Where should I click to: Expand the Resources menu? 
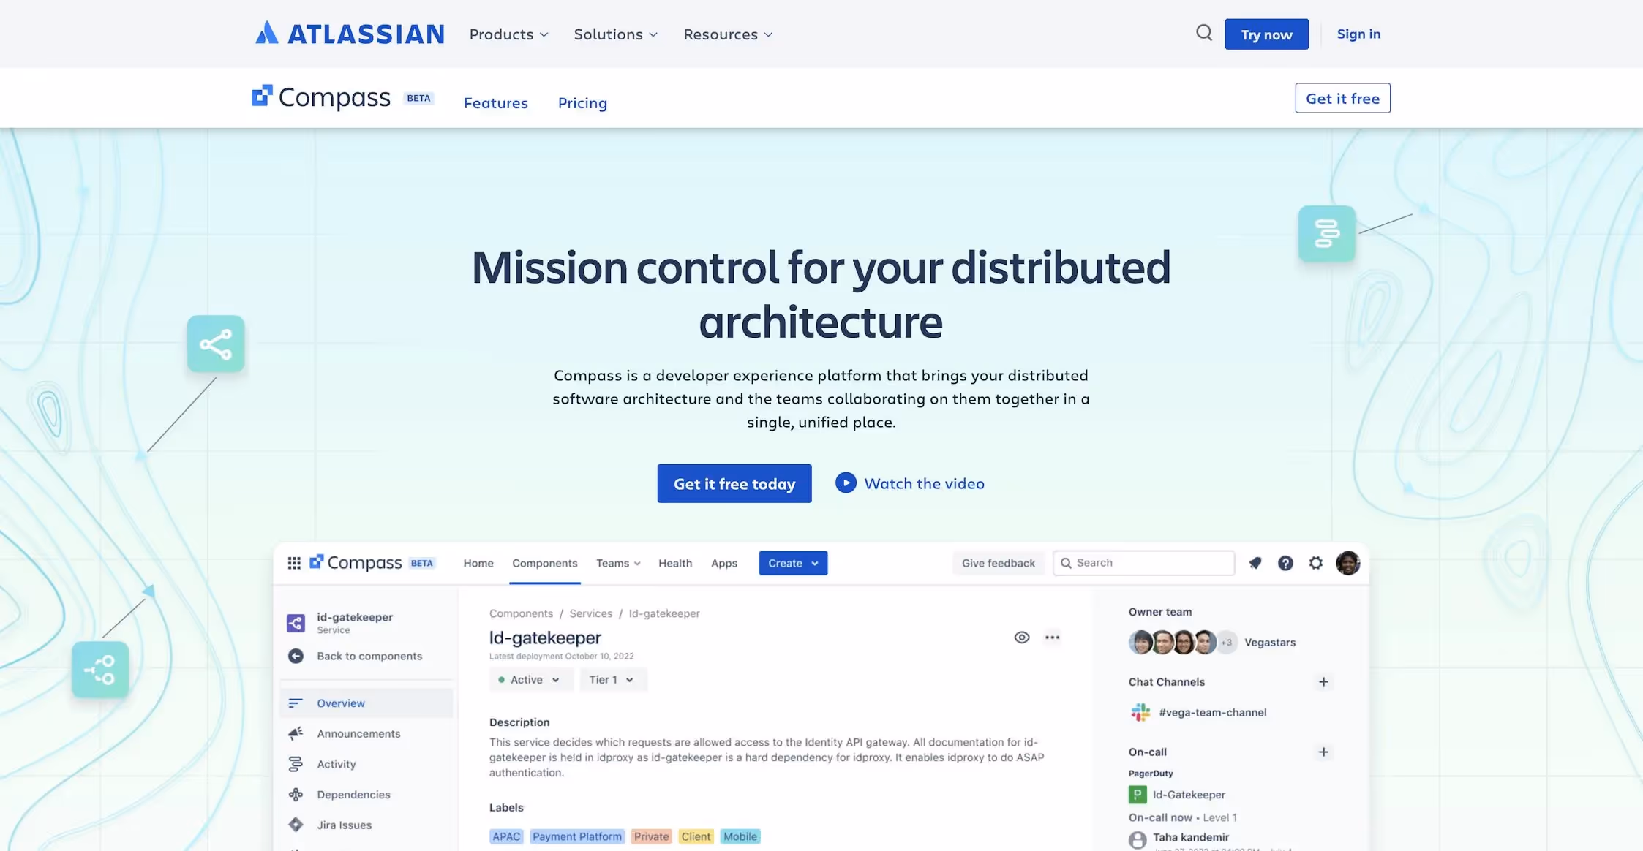coord(728,34)
